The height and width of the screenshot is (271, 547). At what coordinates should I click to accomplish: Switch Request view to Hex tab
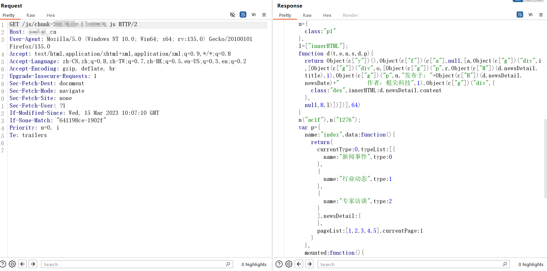pos(51,15)
